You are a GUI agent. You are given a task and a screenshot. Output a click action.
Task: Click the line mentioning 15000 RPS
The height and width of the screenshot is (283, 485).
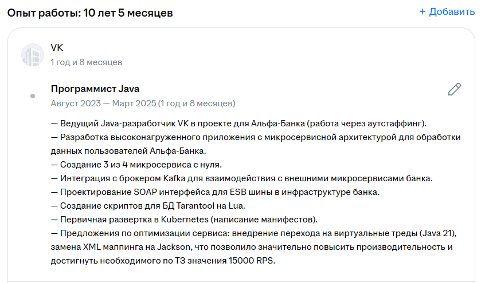click(163, 261)
